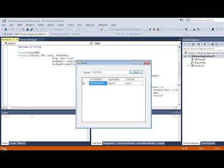Click Solution Explorer View Code icon
The image size is (224, 168).
pyautogui.click(x=222, y=44)
